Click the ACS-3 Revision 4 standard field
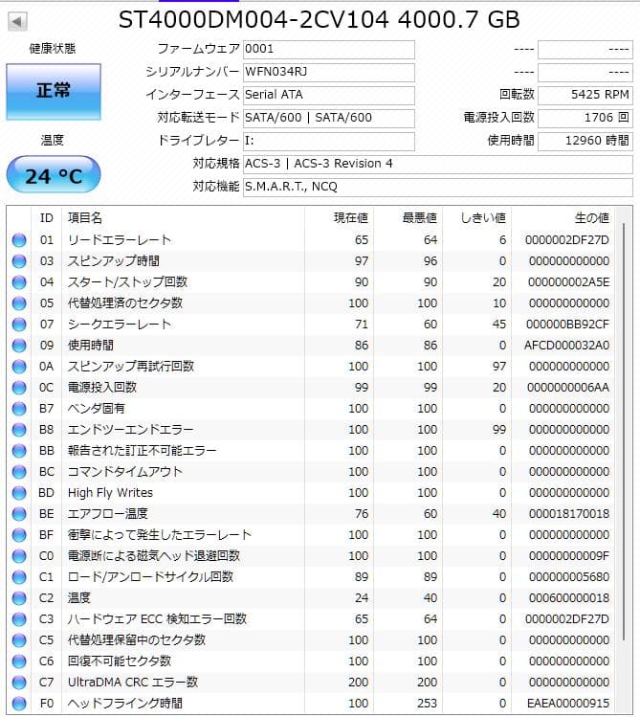Image resolution: width=640 pixels, height=717 pixels. pyautogui.click(x=437, y=164)
